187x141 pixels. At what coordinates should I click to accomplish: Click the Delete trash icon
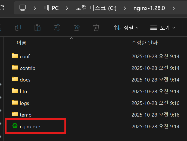click(x=96, y=28)
